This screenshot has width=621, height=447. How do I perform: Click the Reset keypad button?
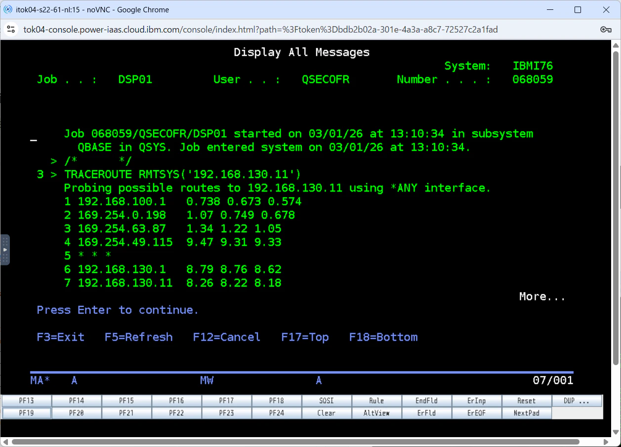coord(526,401)
